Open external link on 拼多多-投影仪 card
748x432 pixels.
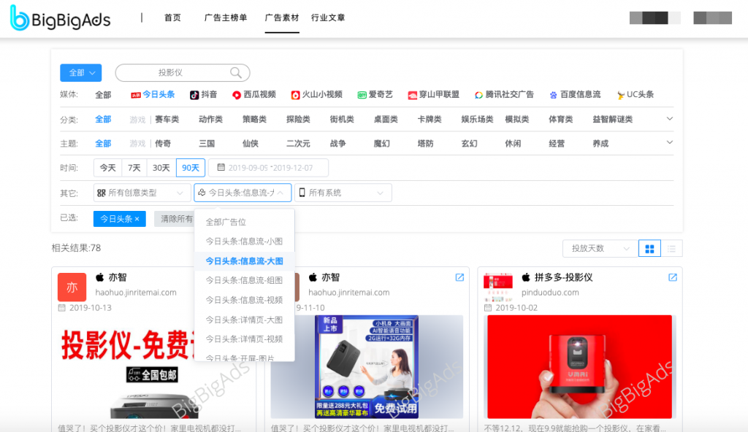[x=673, y=277]
